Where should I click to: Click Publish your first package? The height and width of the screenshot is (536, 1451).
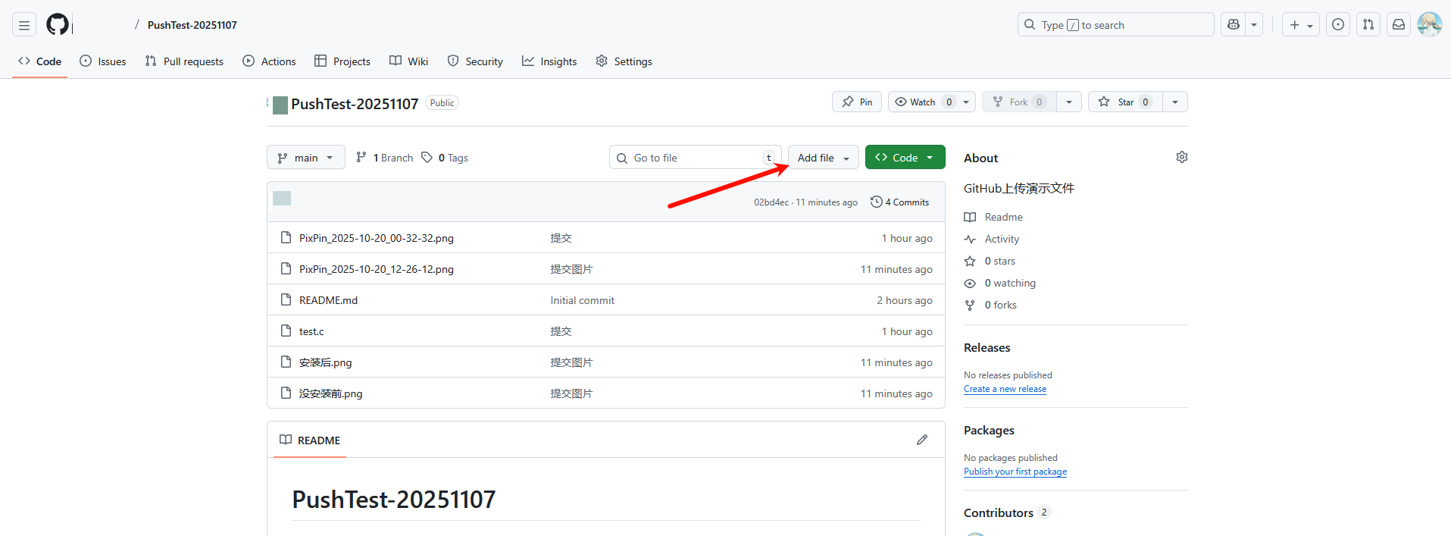click(x=1015, y=472)
